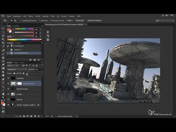Select the Clone Stamp tool
This screenshot has height=132, width=176.
point(3,57)
